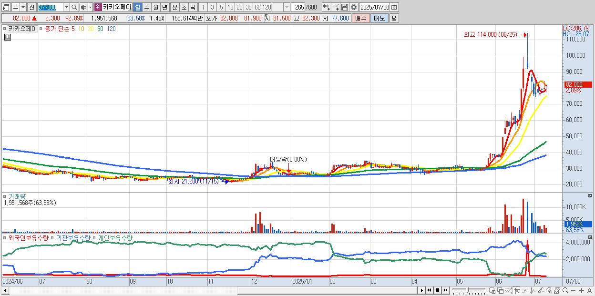The height and width of the screenshot is (296, 595).
Task: Click the crosshair cursor icon in bottom toolbar
Action: 517,291
